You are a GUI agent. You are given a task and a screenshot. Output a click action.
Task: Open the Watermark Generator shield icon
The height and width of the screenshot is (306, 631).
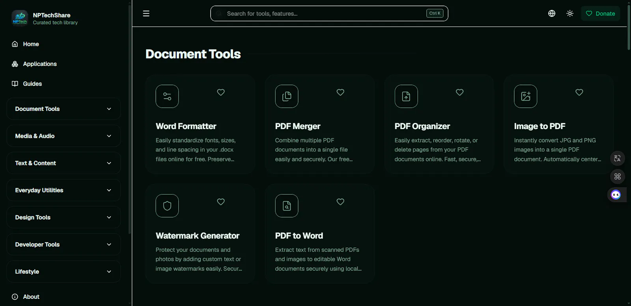point(167,206)
